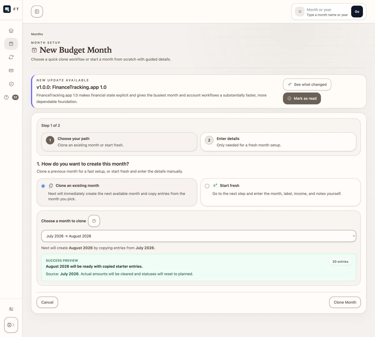Open the calendar Months sidebar icon
Image resolution: width=375 pixels, height=337 pixels.
11,44
